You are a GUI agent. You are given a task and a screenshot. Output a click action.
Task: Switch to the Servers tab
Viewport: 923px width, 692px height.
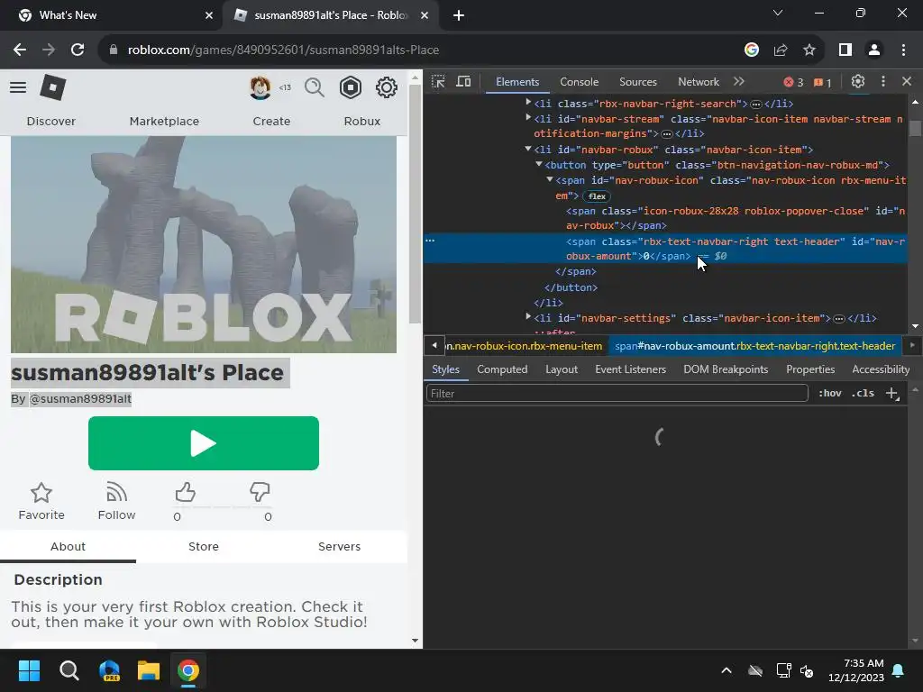pos(339,547)
